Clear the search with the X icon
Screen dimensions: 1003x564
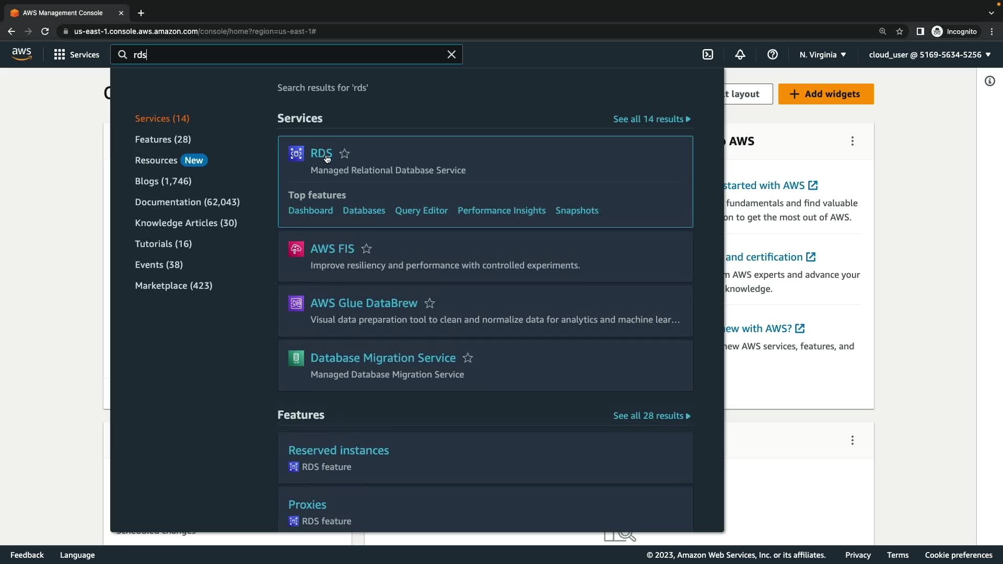[x=451, y=54]
